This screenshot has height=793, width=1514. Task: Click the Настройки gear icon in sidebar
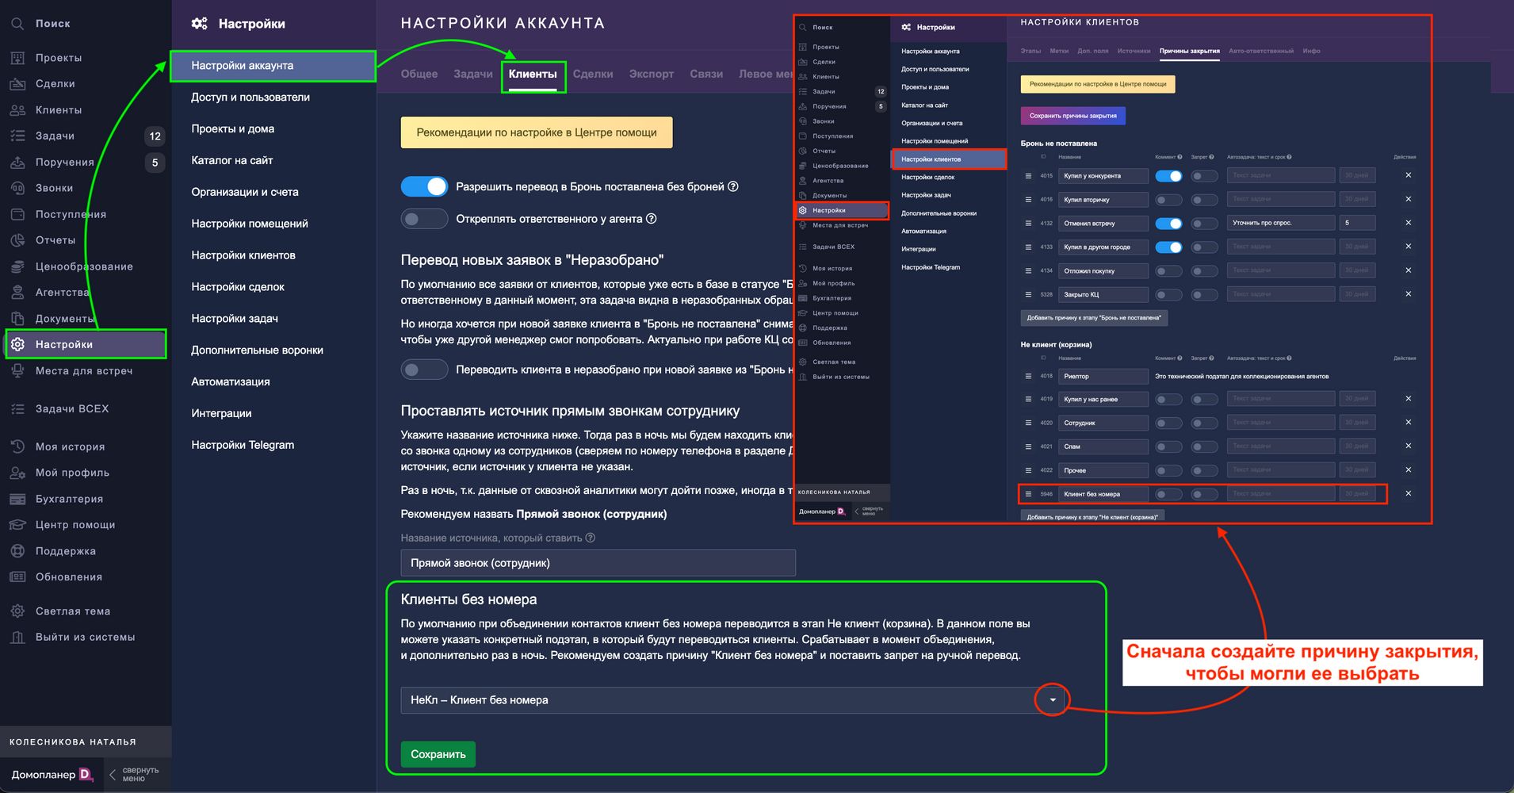(17, 344)
